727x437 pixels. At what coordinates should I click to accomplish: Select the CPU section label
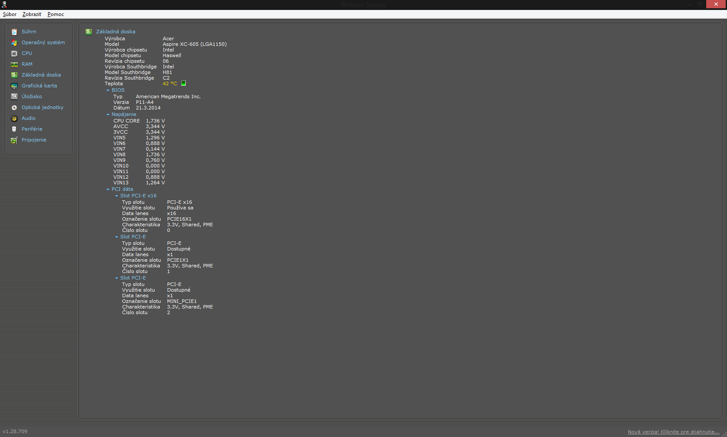(27, 53)
